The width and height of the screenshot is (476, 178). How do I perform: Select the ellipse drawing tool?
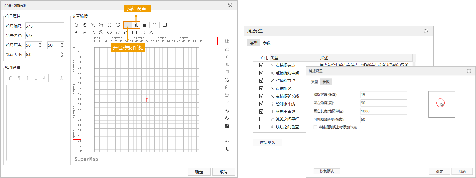click(x=110, y=32)
